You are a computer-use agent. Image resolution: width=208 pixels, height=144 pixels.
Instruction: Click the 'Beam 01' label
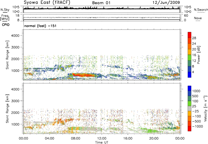pos(101,3)
